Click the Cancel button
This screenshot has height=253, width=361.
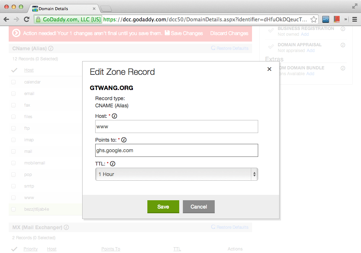(198, 207)
